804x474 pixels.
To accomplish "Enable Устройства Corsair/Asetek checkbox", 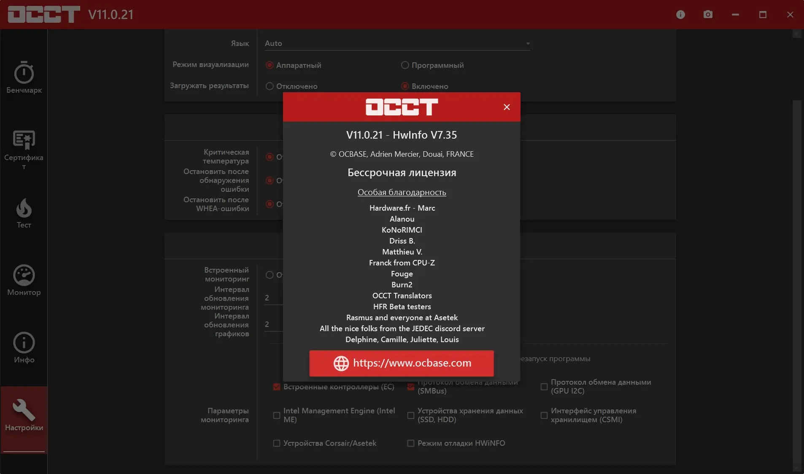I will (x=276, y=443).
